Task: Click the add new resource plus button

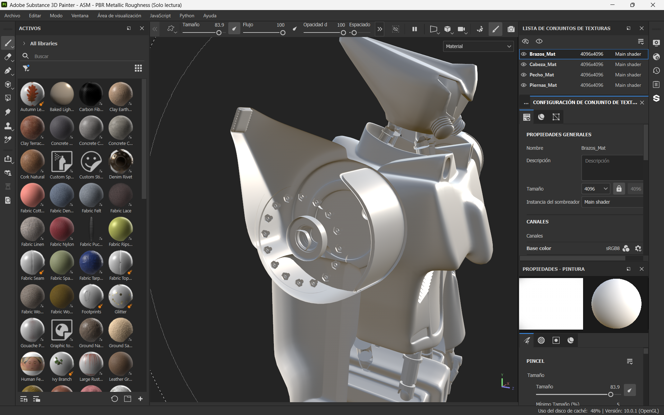Action: coord(140,399)
